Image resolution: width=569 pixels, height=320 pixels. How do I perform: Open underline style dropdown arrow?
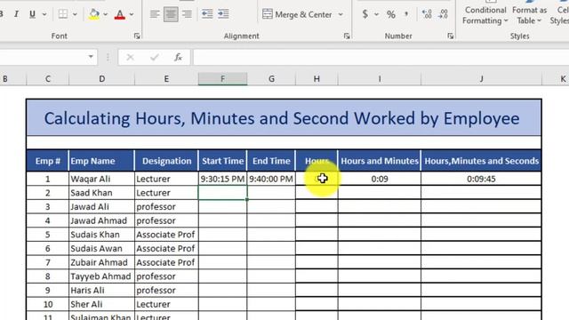pyautogui.click(x=44, y=14)
